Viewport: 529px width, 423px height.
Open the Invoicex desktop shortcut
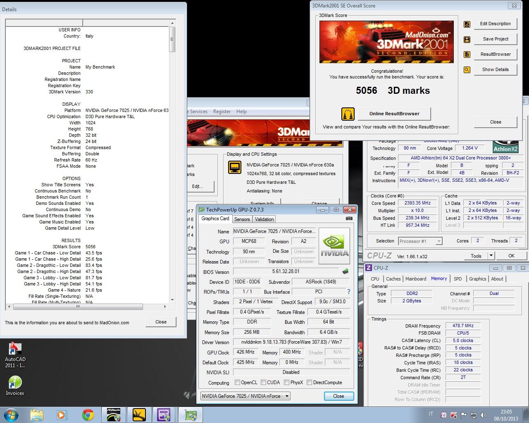point(15,386)
